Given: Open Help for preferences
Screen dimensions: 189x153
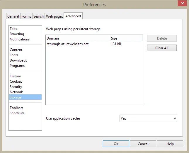Looking at the screenshot, I should coord(170,144).
